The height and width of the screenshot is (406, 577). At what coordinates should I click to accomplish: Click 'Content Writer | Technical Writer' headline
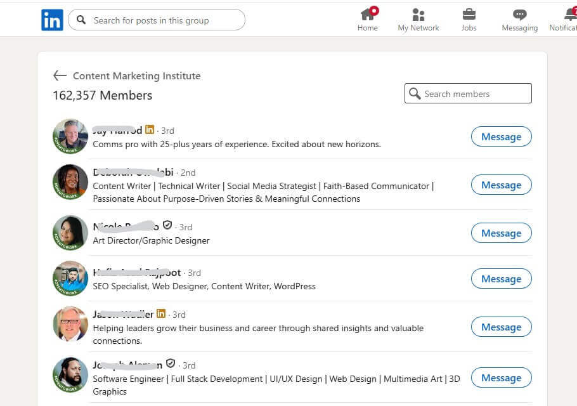click(263, 192)
